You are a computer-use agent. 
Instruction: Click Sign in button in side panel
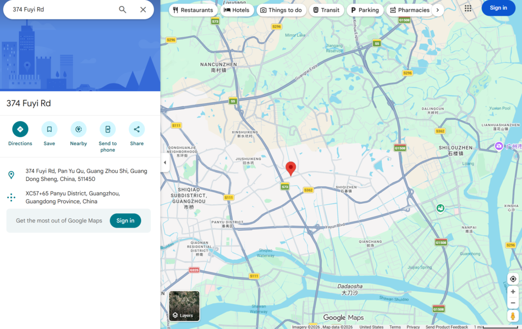click(x=125, y=221)
